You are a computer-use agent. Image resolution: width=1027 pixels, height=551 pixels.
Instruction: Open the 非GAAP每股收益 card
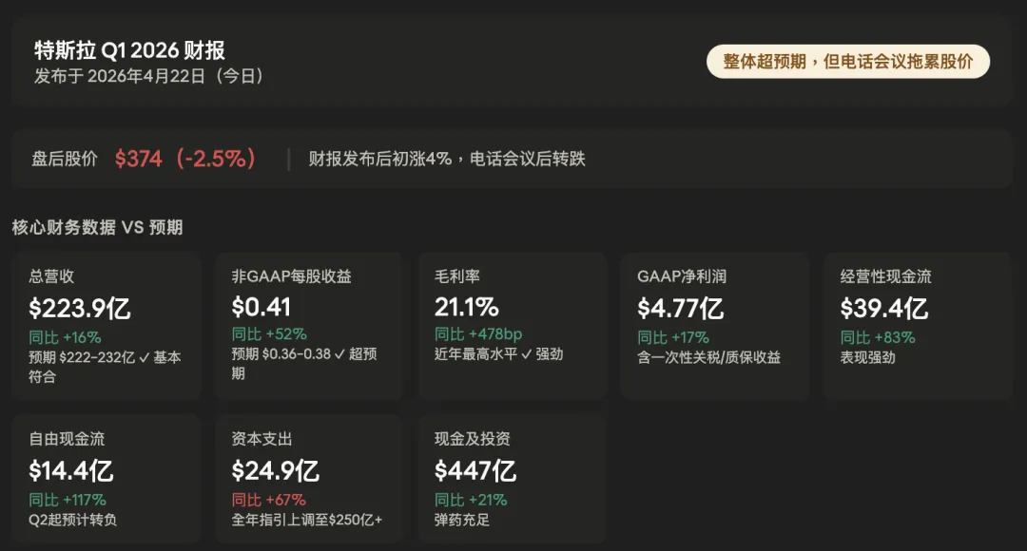click(x=308, y=326)
